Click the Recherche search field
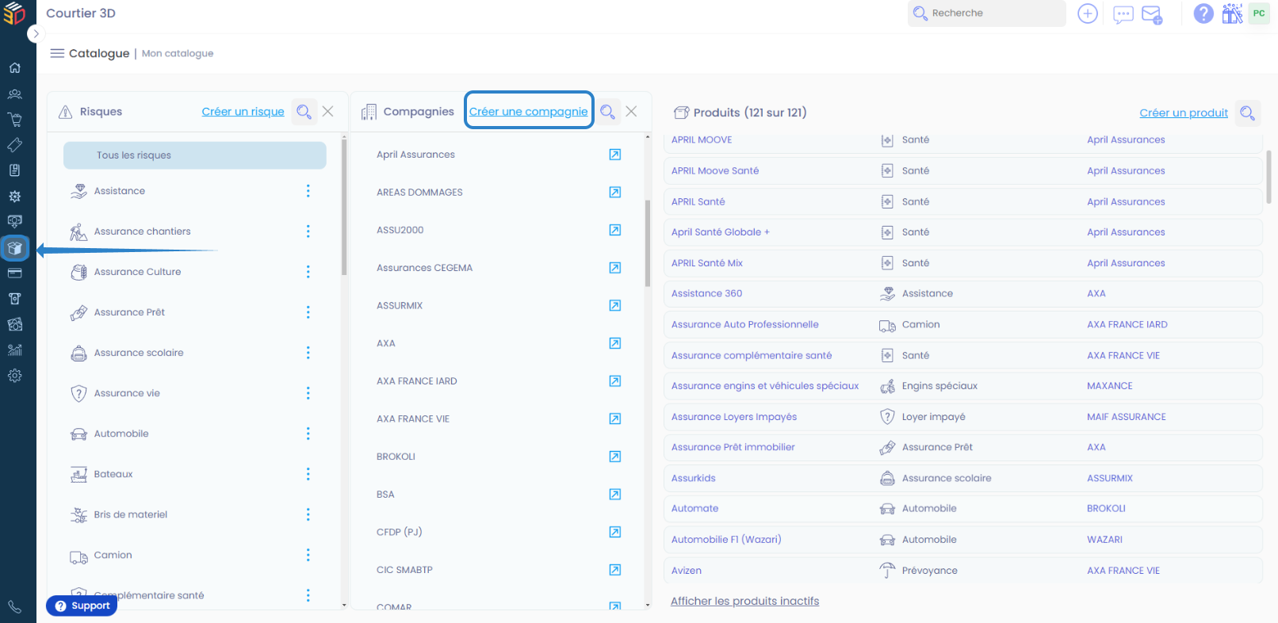 [x=986, y=13]
